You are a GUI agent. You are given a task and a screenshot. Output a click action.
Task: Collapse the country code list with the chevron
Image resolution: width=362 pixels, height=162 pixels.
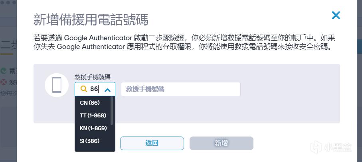tap(107, 90)
